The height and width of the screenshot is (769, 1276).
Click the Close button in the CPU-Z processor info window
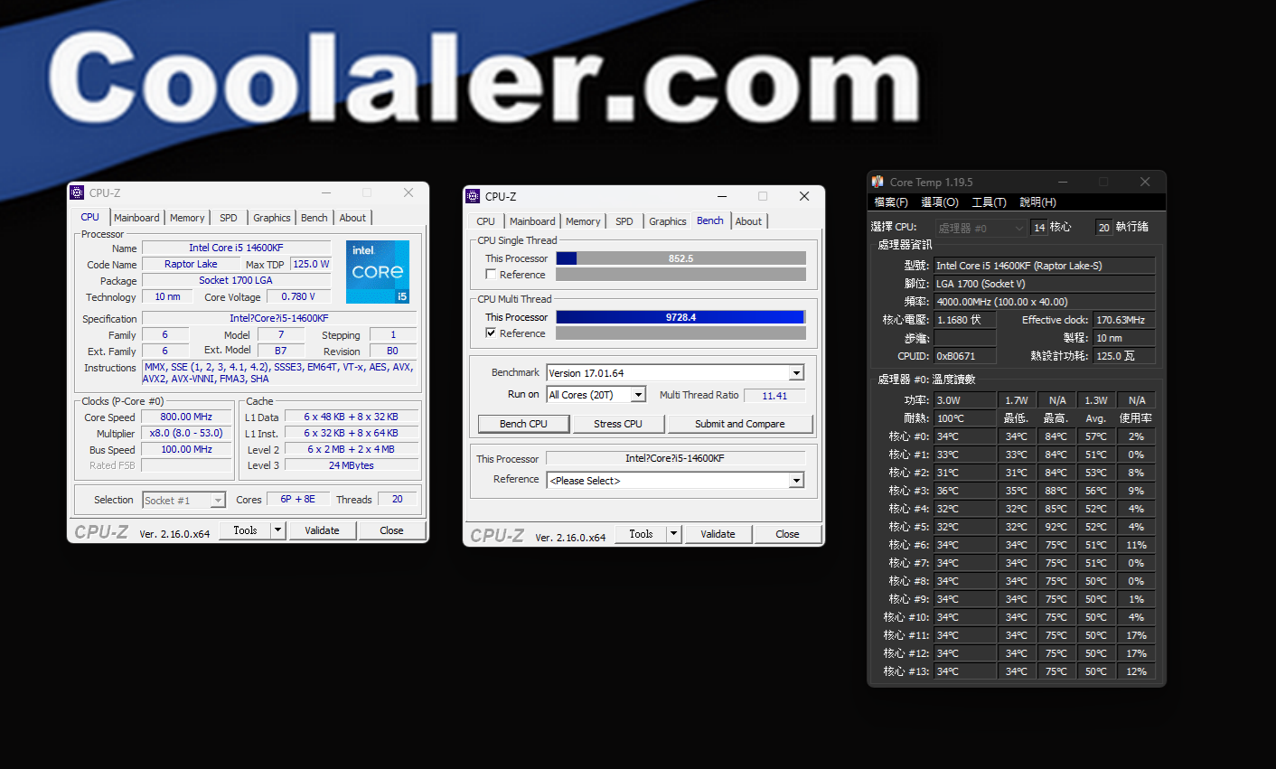(391, 530)
